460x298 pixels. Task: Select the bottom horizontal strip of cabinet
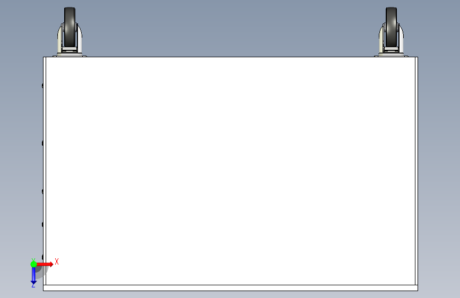(x=230, y=288)
